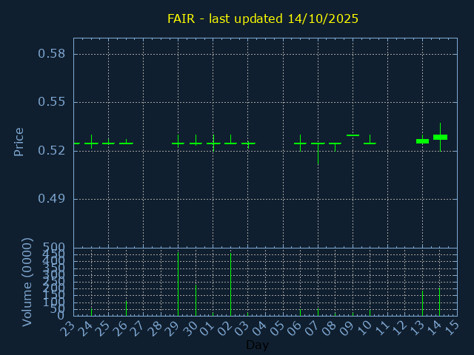Screen dimensions: 474x355
Task: Select the volume bar at day 26
Action: pyautogui.click(x=126, y=308)
